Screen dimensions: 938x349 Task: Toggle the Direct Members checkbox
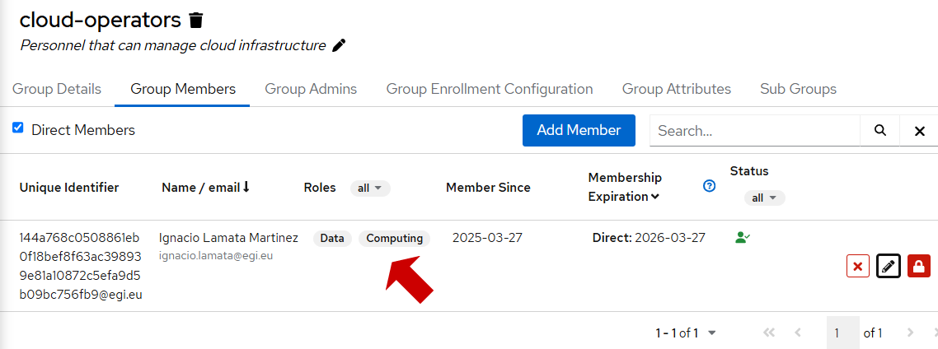(x=18, y=128)
